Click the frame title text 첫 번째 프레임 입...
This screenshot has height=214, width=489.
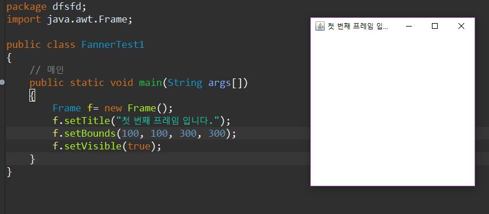(x=358, y=26)
